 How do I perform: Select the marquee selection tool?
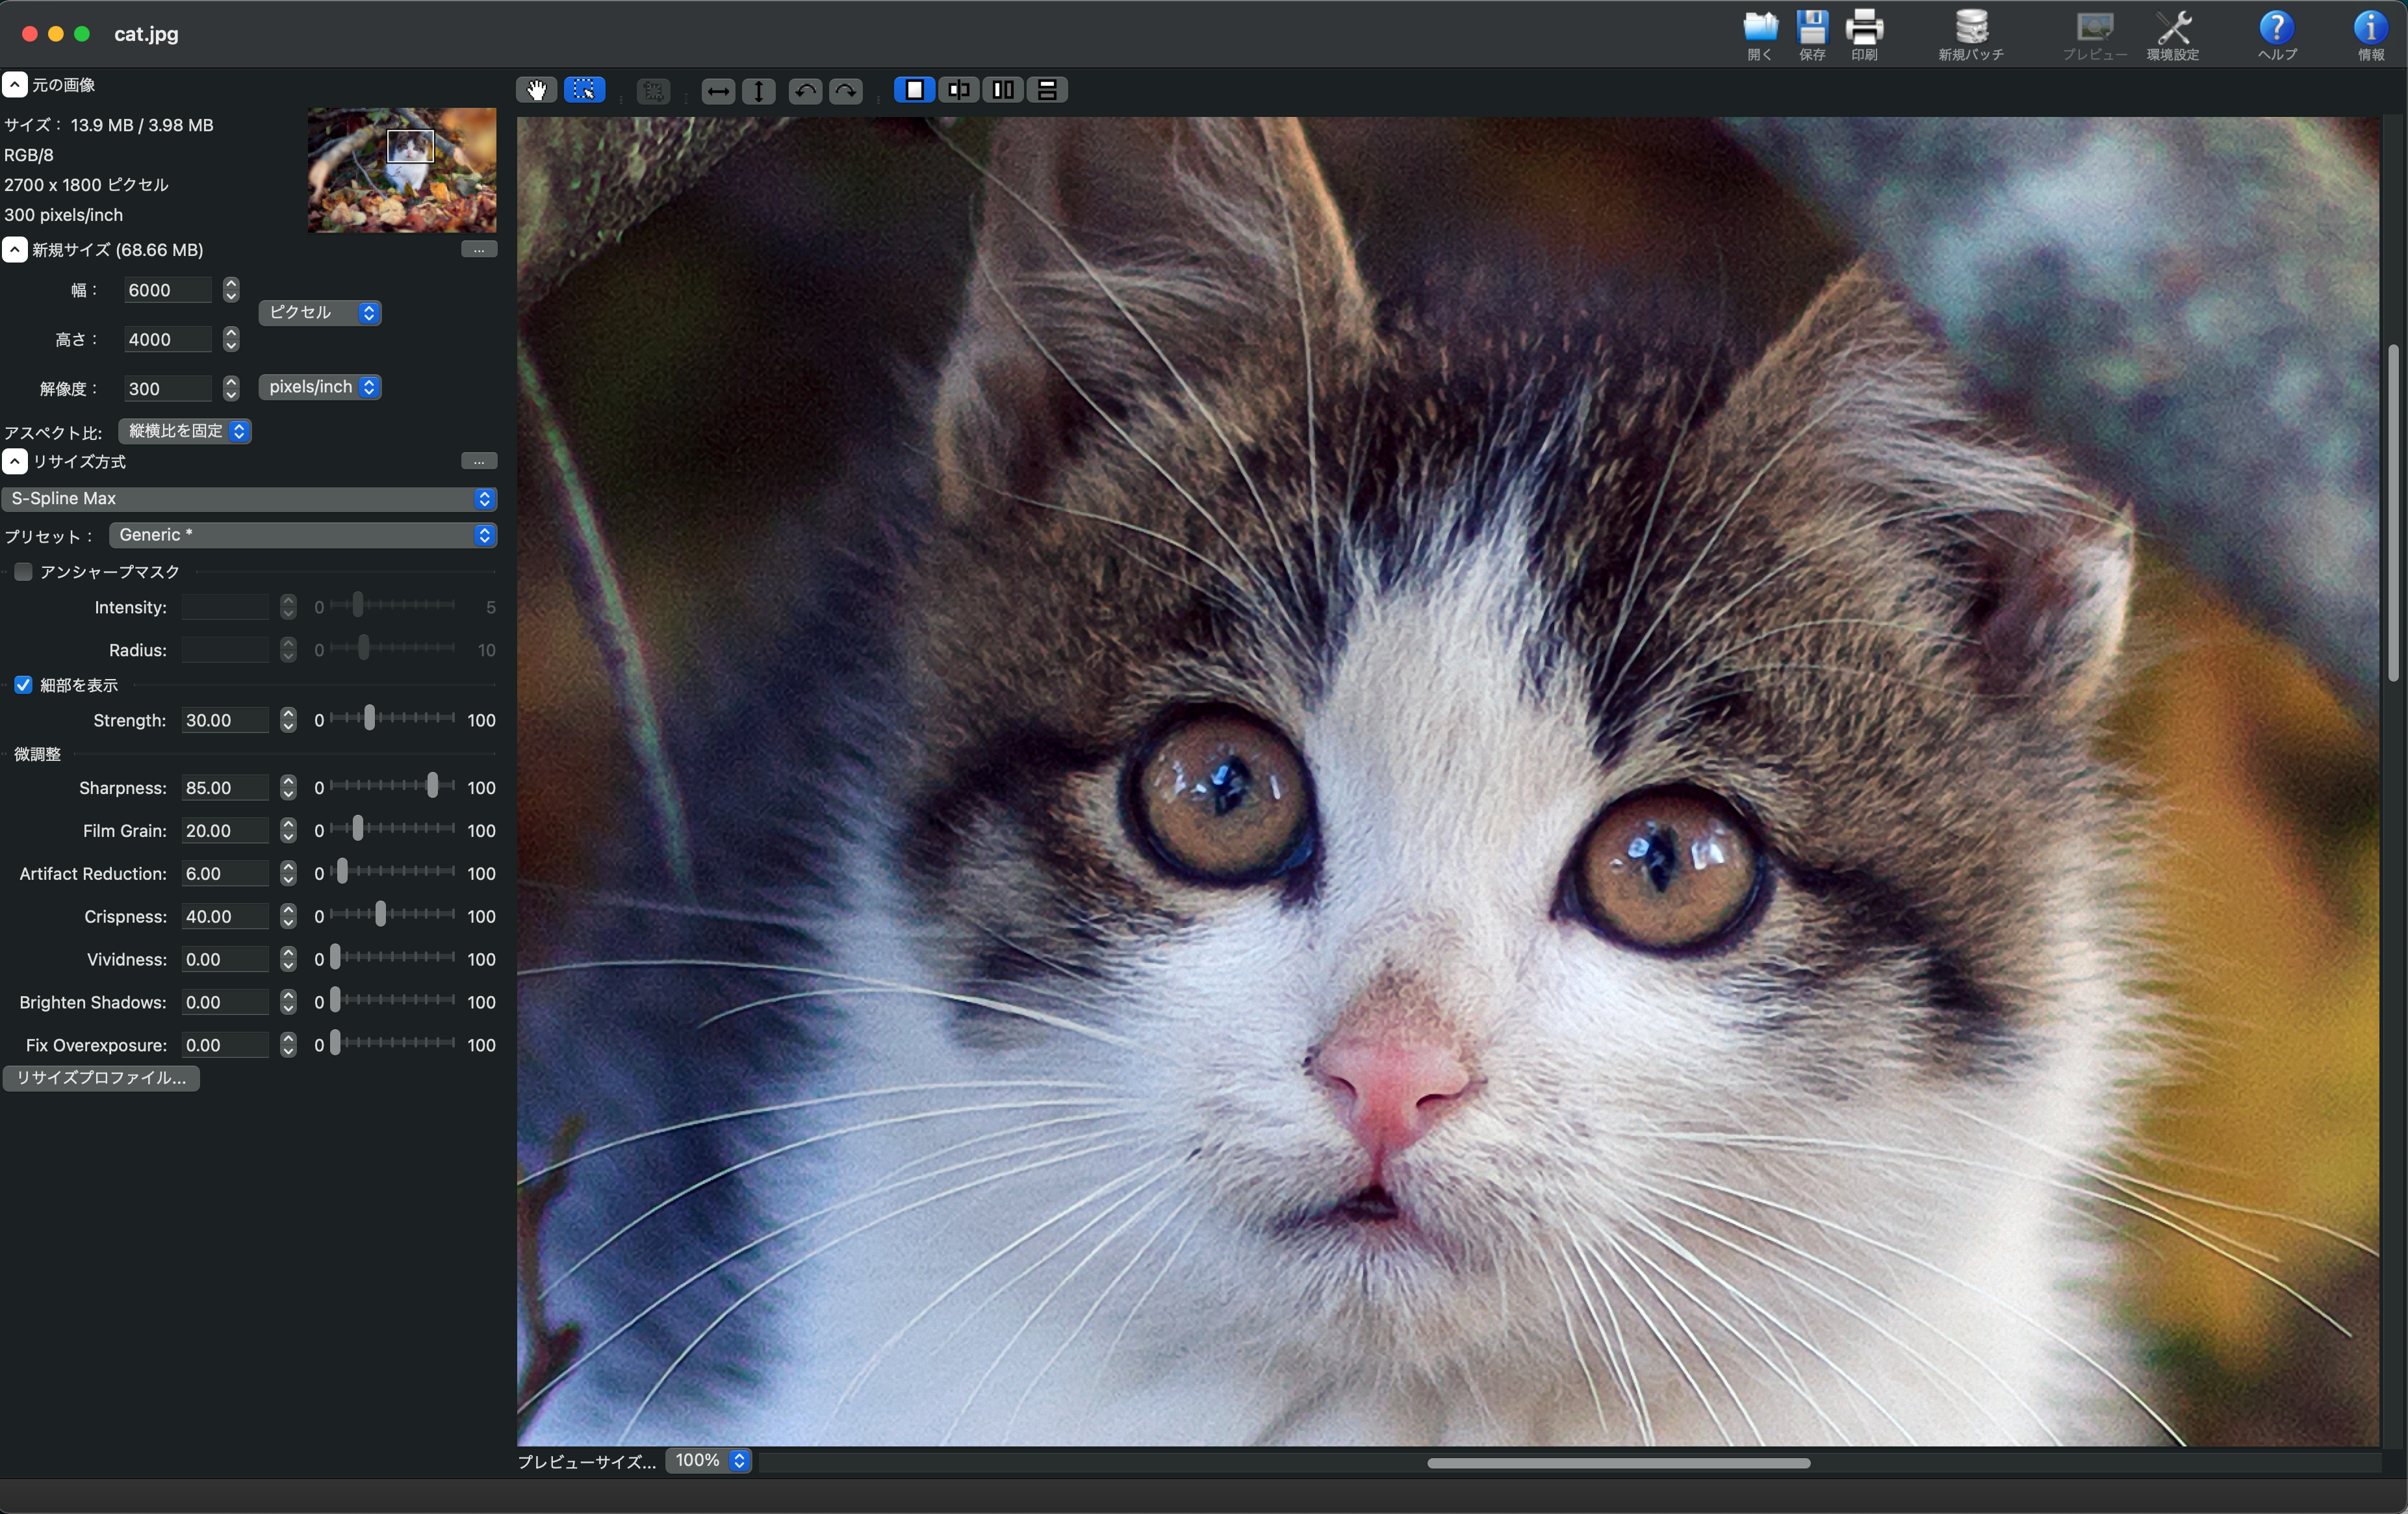[585, 90]
